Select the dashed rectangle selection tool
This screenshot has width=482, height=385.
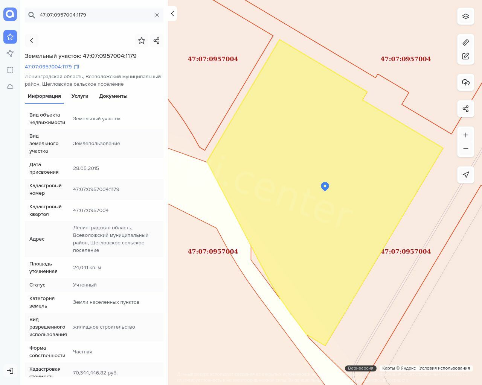point(10,70)
